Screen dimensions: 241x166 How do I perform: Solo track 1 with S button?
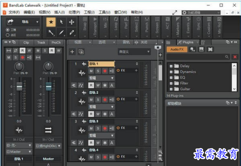click(98, 71)
